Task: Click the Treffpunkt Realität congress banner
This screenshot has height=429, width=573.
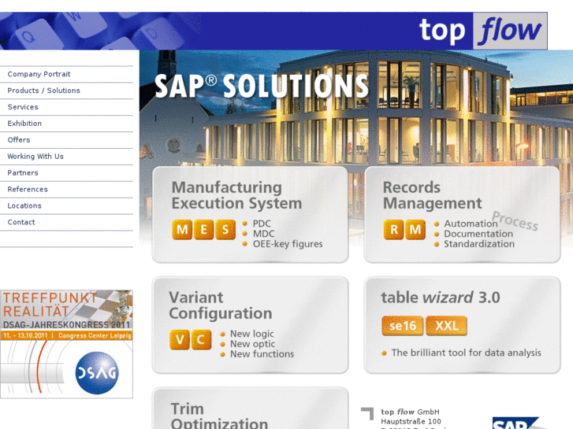Action: 66,344
